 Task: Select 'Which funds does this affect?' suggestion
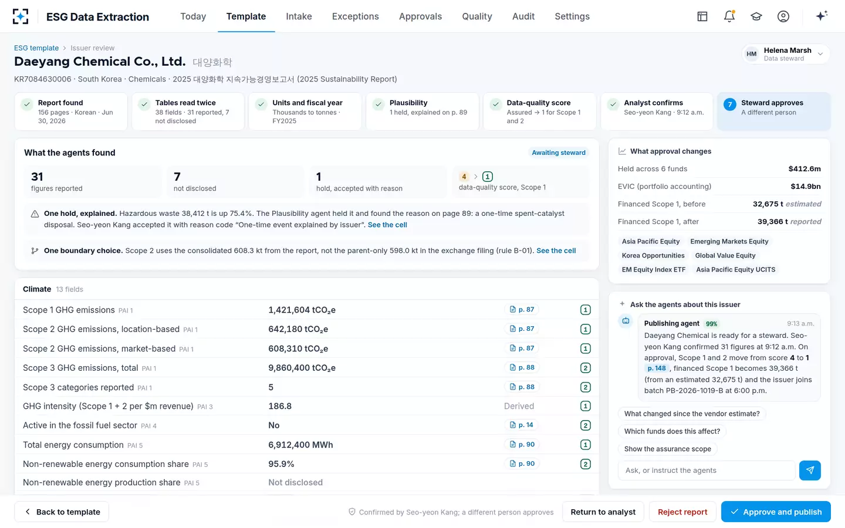(672, 431)
